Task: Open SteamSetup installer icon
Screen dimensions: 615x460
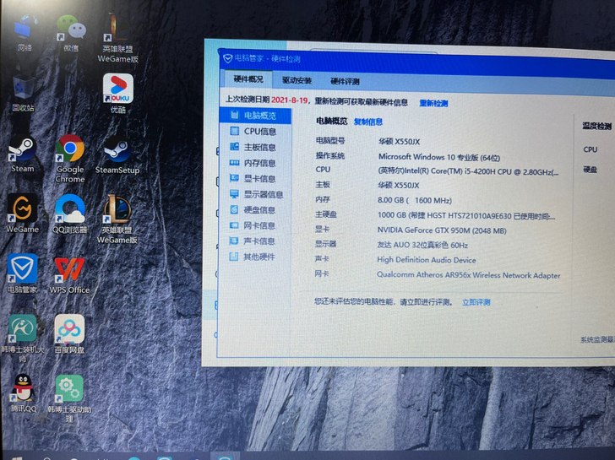Action: 117,154
